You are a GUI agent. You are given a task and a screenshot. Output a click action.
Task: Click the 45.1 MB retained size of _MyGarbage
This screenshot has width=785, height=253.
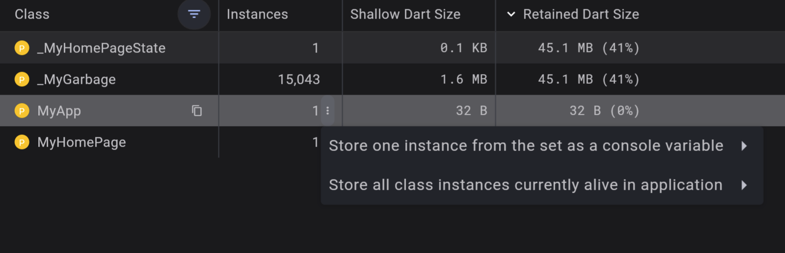[589, 79]
